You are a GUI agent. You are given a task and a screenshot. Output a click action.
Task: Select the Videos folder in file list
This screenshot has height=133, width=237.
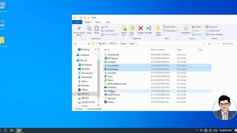(157, 102)
